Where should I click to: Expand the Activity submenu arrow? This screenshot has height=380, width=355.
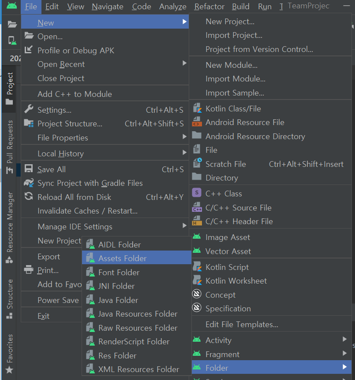tap(345, 339)
